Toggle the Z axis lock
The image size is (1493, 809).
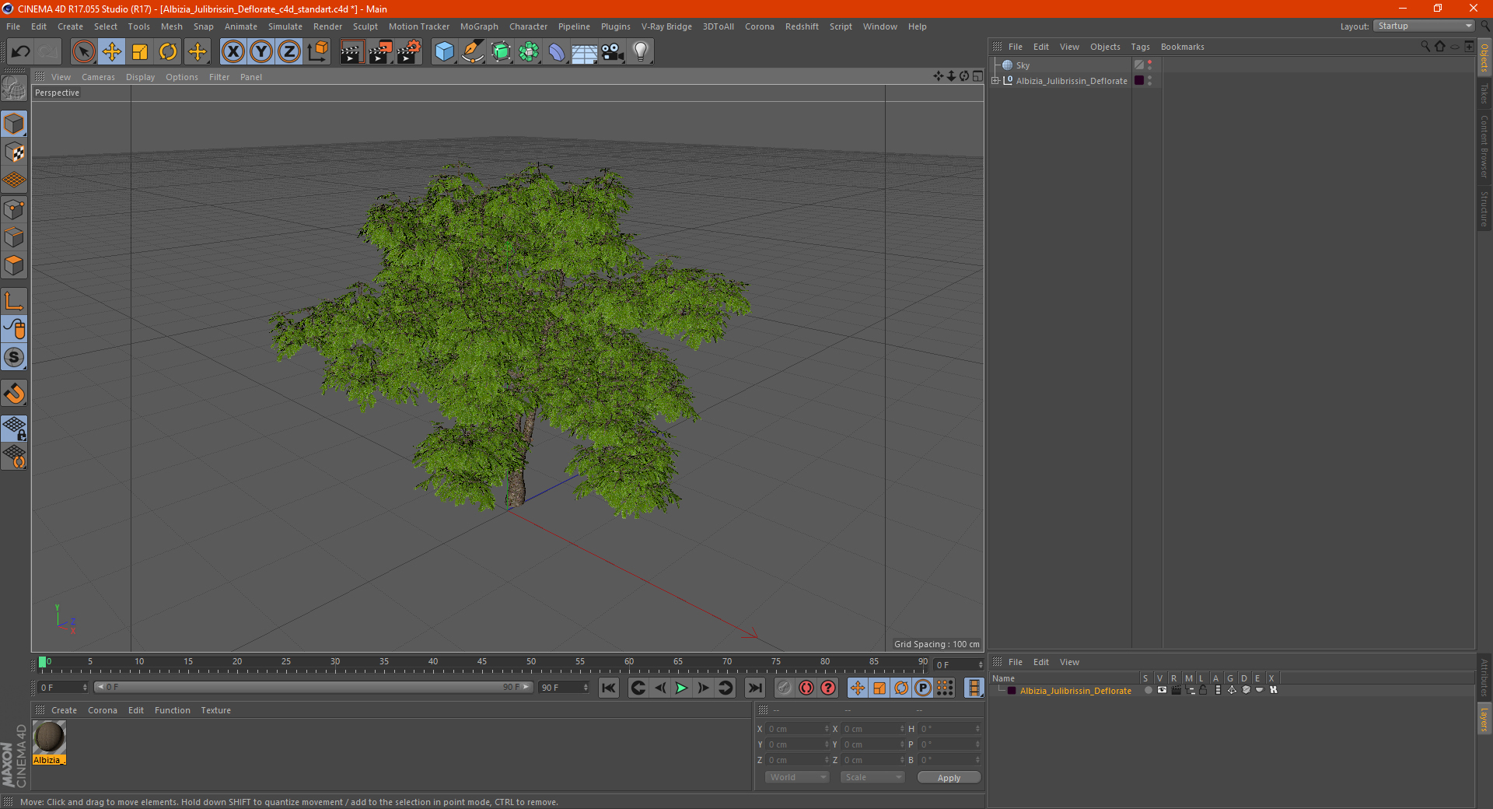[289, 52]
